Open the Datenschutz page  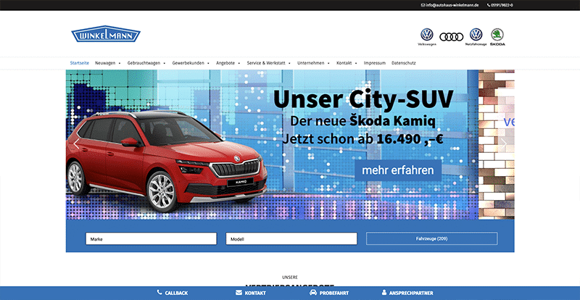[404, 63]
